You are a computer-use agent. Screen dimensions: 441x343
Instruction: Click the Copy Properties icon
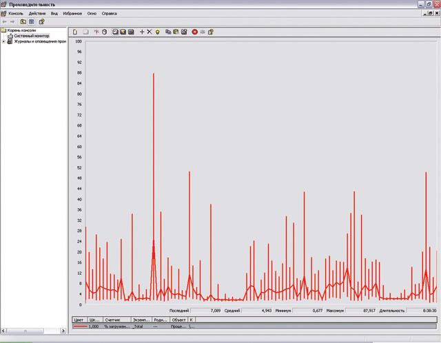pyautogui.click(x=168, y=32)
